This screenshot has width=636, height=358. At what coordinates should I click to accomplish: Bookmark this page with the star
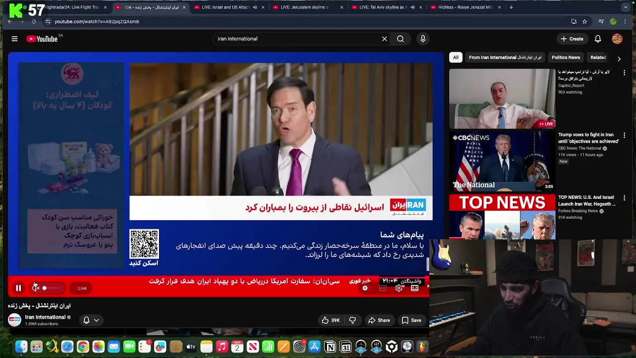[x=585, y=21]
